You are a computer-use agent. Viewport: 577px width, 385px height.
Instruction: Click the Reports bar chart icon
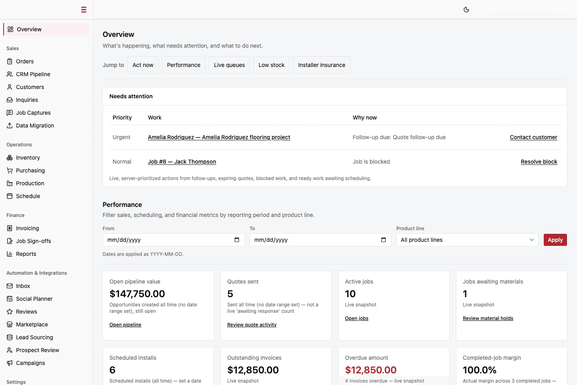click(10, 254)
